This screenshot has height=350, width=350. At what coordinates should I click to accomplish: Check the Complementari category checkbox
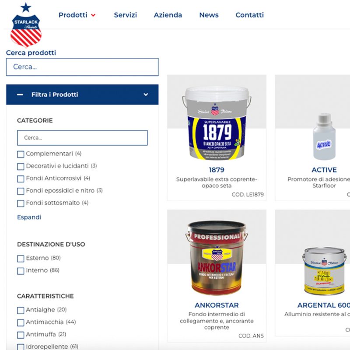21,154
